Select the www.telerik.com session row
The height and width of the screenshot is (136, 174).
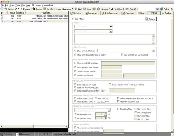pyautogui.click(x=34, y=19)
